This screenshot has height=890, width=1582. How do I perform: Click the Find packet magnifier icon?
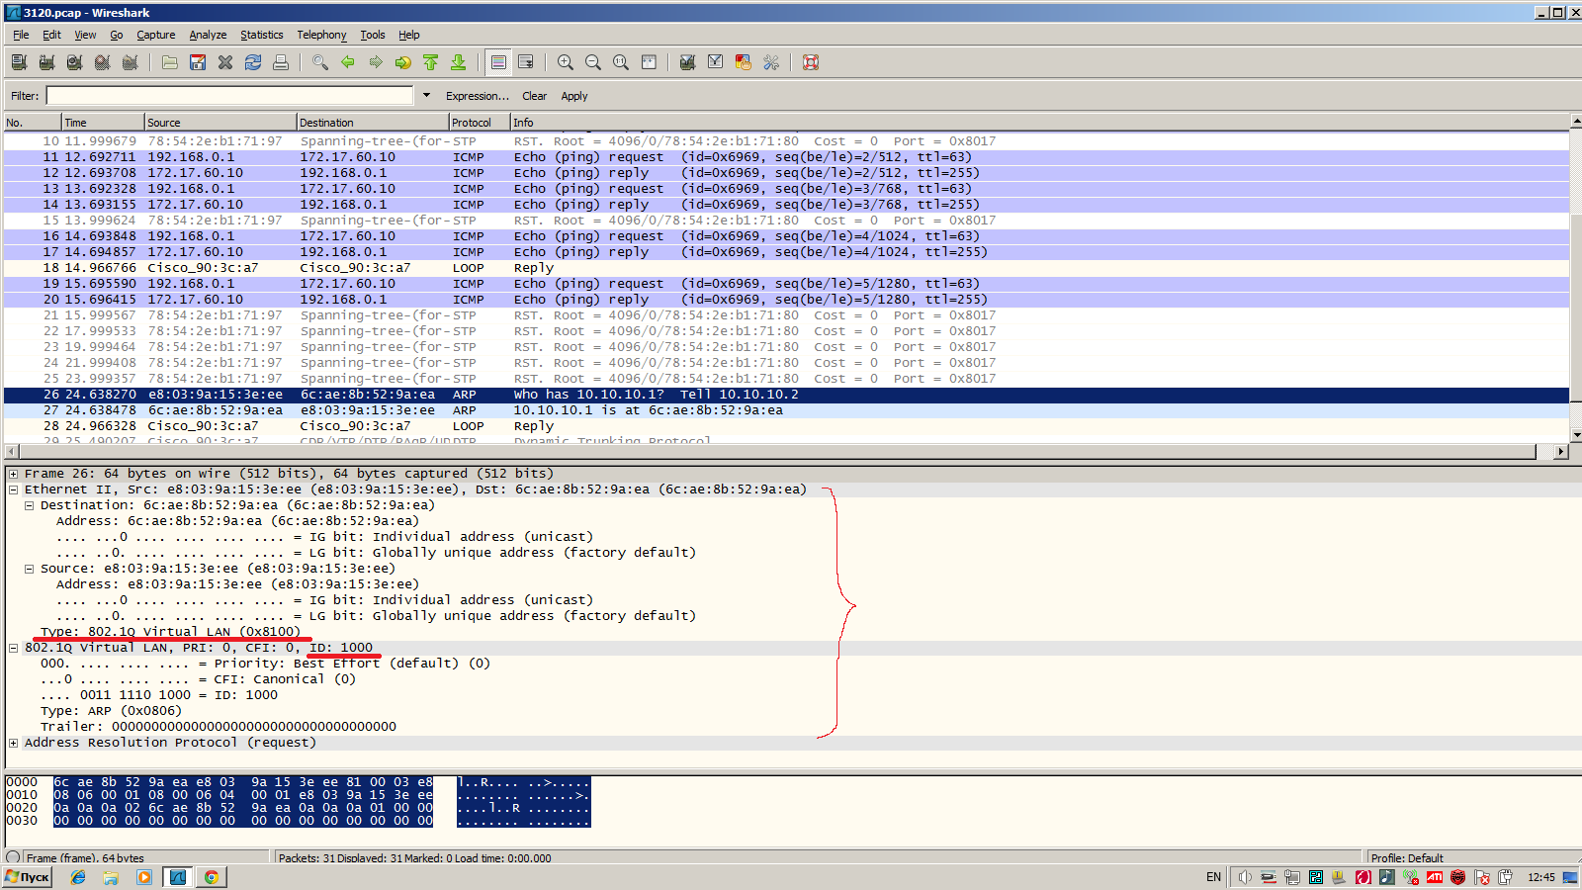tap(320, 62)
